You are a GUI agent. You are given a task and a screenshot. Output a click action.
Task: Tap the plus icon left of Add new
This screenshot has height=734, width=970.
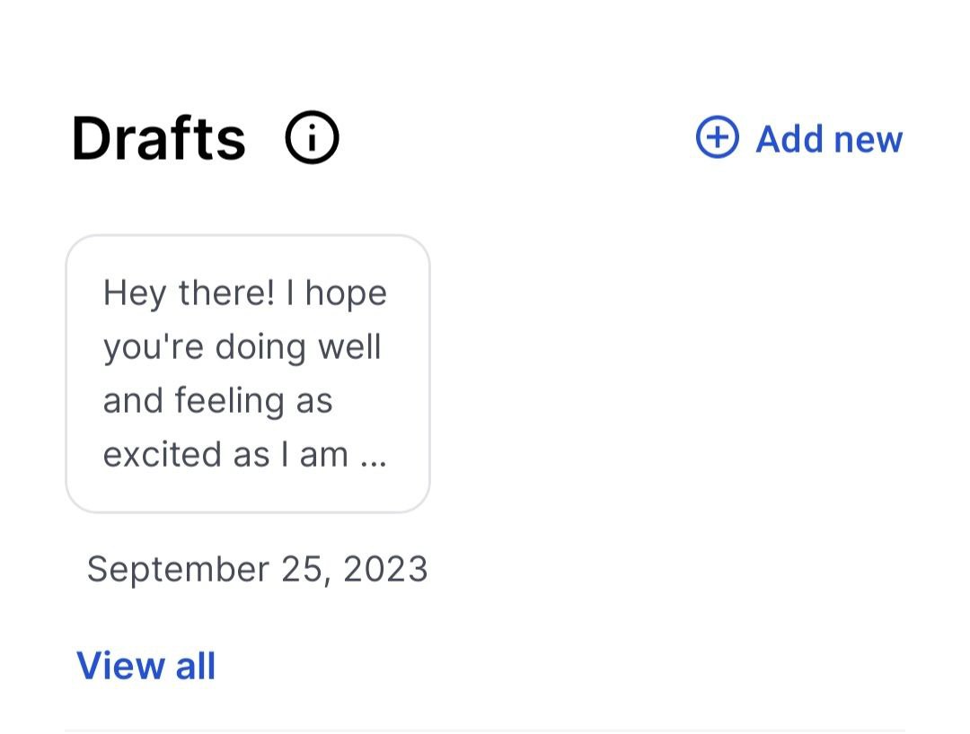[717, 138]
